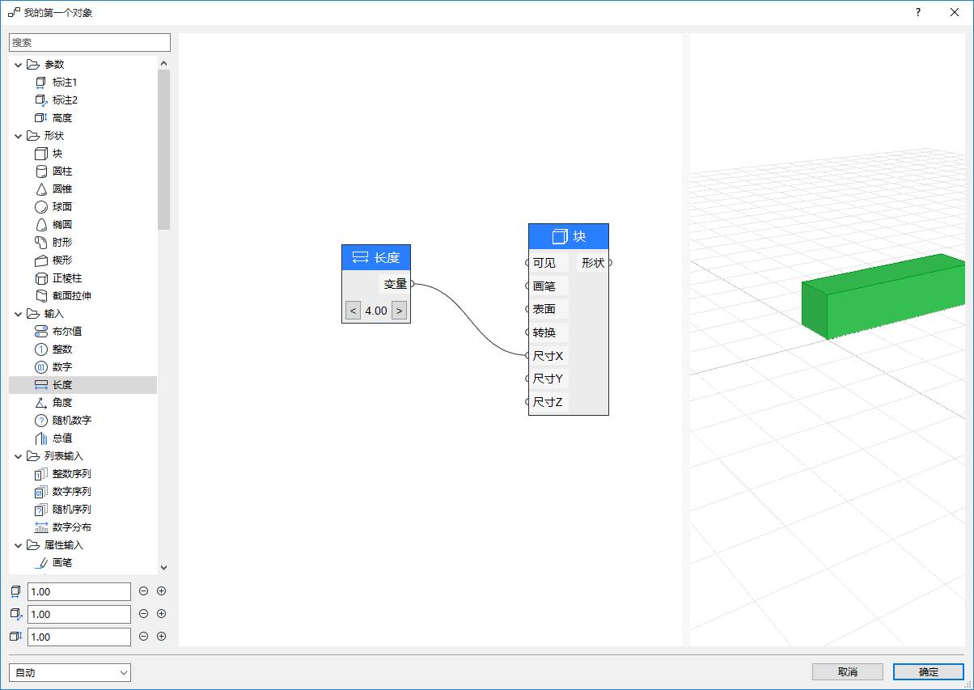
Task: Collapse the 列表输入 folder
Action: click(x=19, y=456)
